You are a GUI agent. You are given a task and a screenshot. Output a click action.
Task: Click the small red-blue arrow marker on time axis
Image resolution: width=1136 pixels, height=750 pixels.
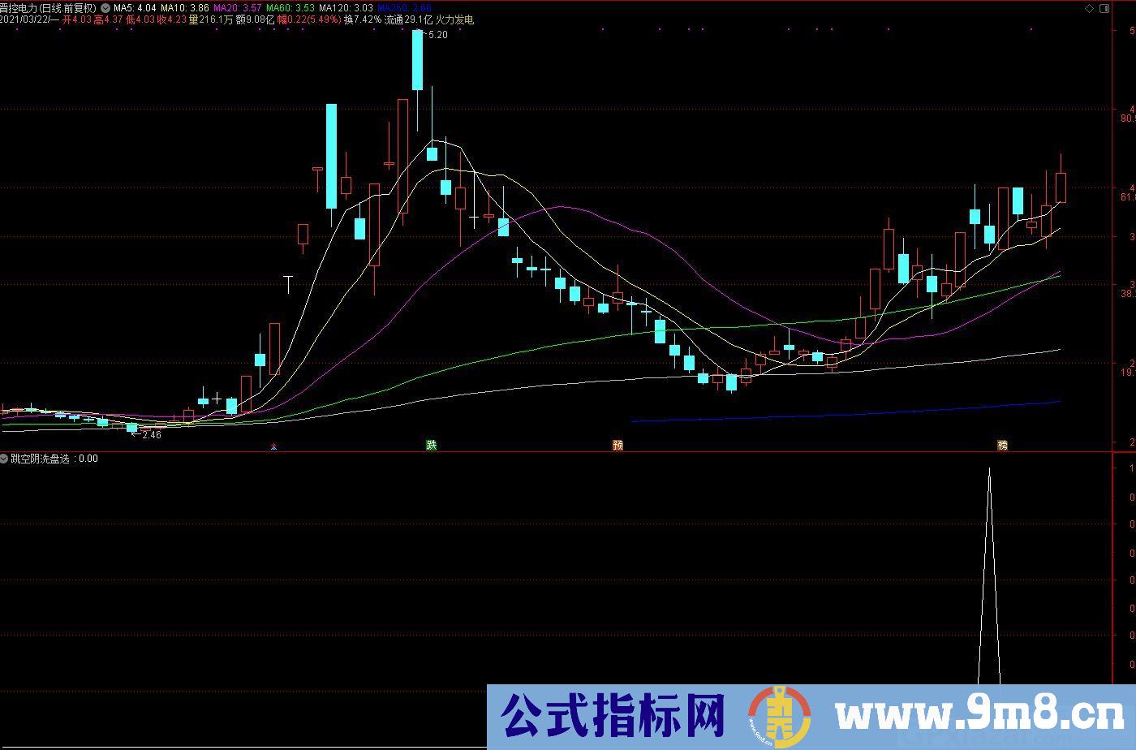pos(273,446)
